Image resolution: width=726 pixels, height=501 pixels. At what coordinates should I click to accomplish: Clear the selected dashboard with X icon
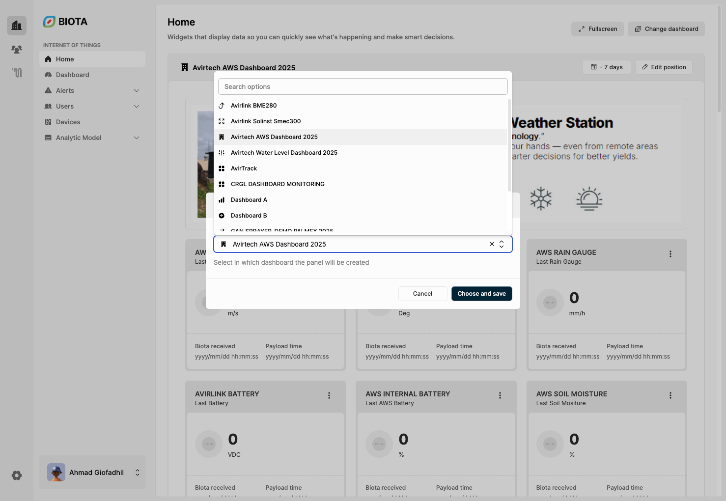(x=492, y=244)
